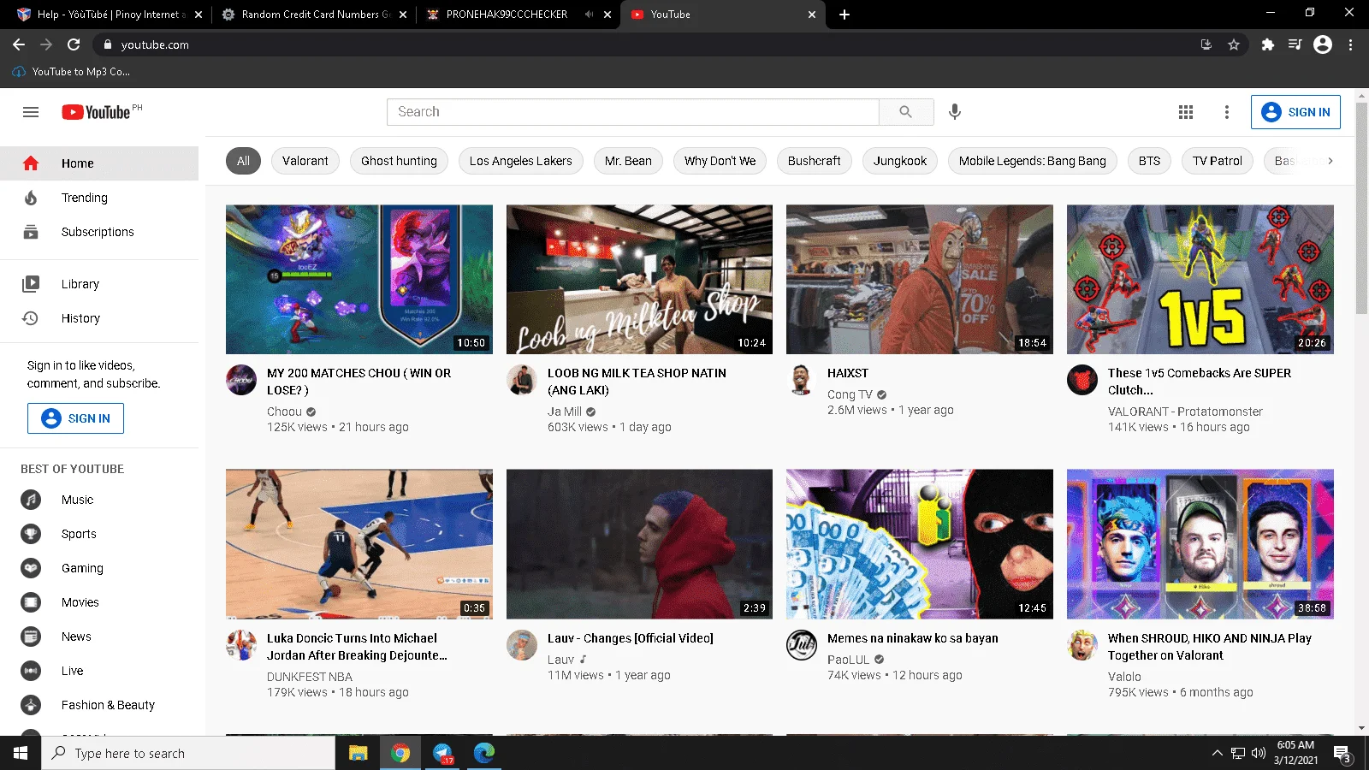This screenshot has height=770, width=1369.
Task: Open the YouTube to Mp3 bookmark
Action: 72,72
